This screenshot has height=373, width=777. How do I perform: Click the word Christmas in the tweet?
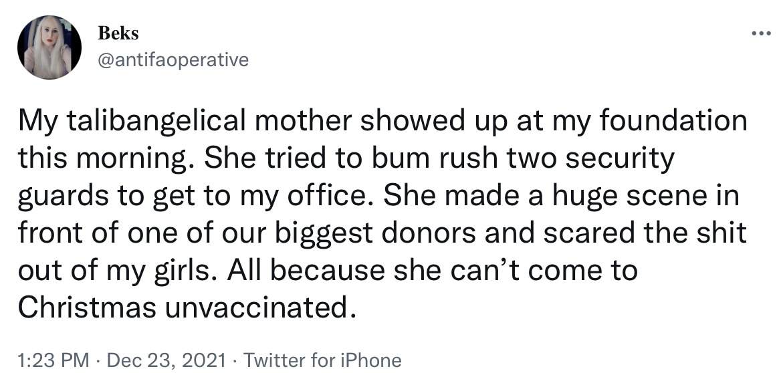click(87, 308)
